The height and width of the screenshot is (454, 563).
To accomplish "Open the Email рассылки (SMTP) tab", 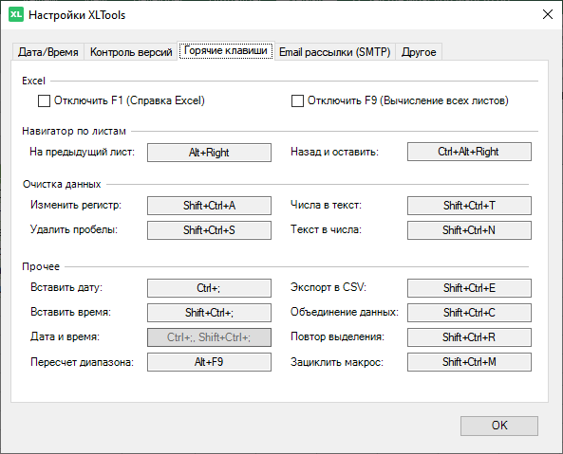I will (x=334, y=52).
